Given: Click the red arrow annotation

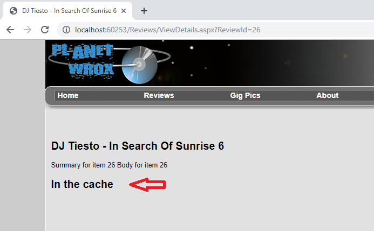Looking at the screenshot, I should click(x=147, y=185).
